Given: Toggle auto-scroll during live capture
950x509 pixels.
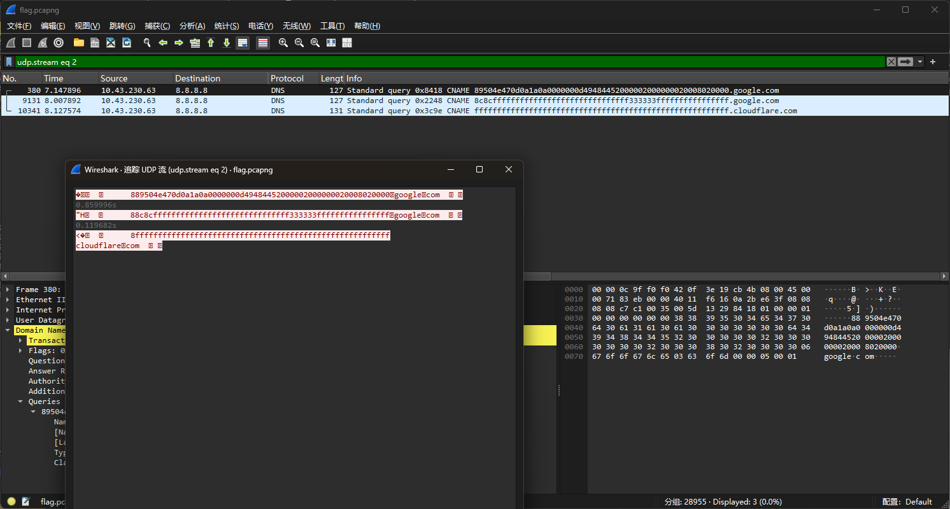Looking at the screenshot, I should [x=243, y=43].
